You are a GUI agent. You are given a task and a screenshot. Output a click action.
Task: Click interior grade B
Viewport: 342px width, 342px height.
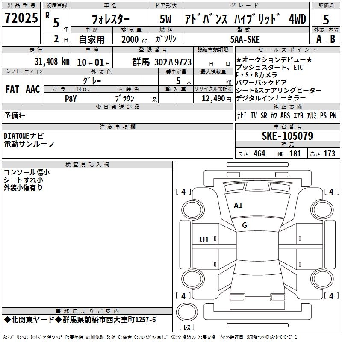tap(333, 38)
